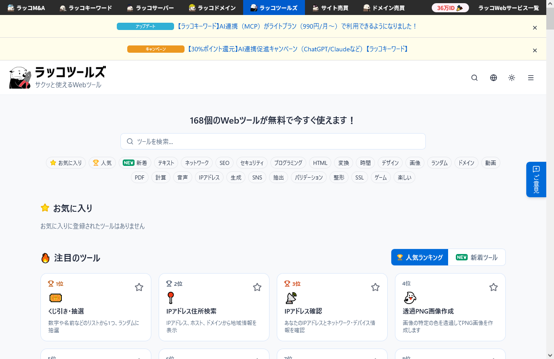Screen dimensions: 554x359
Task: Select the 人気ランキング tab
Action: (x=420, y=257)
